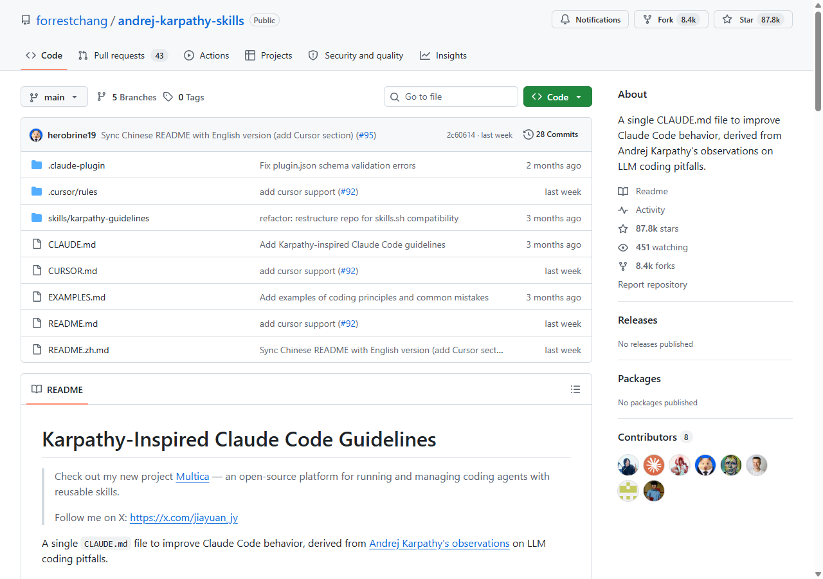The width and height of the screenshot is (823, 579).
Task: Click the star icon beside 87.8k stars
Action: (x=623, y=228)
